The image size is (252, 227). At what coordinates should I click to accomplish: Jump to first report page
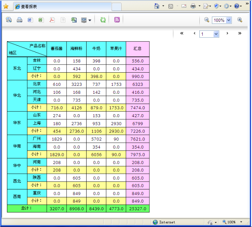[182, 33]
